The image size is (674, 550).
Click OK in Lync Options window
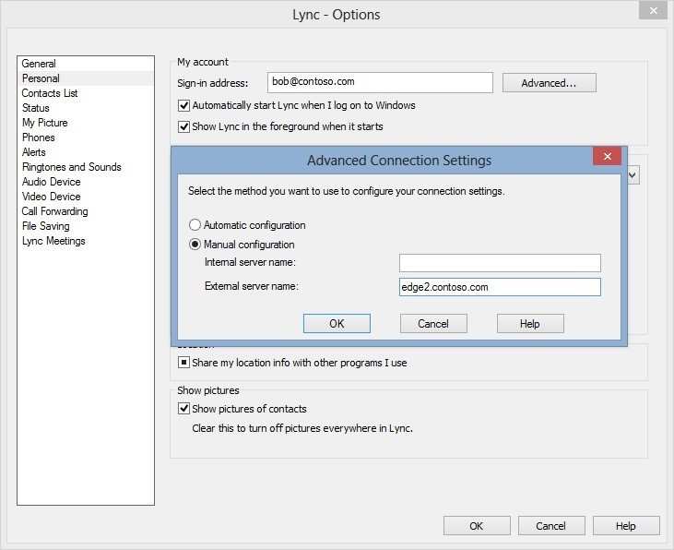[477, 526]
